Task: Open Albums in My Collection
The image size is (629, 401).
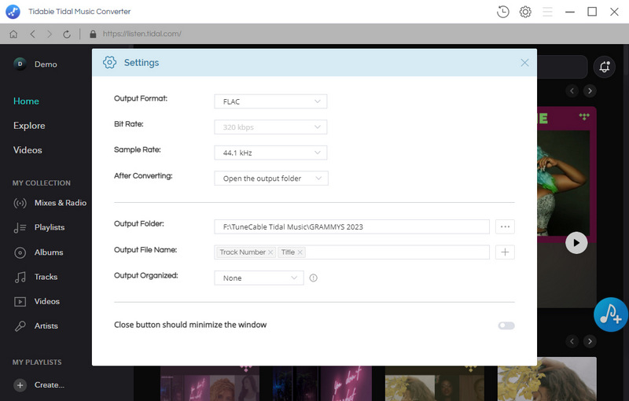Action: pos(49,252)
